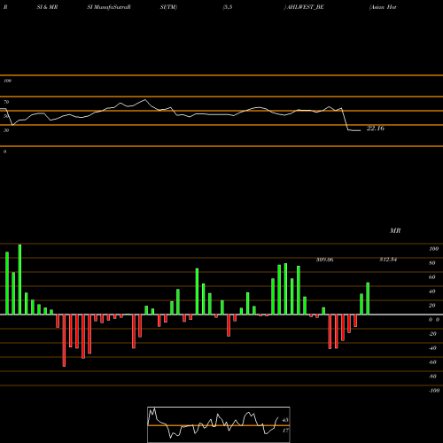This screenshot has width=443, height=443.
Task: Click the MR axis label '-80'
Action: coord(432,377)
